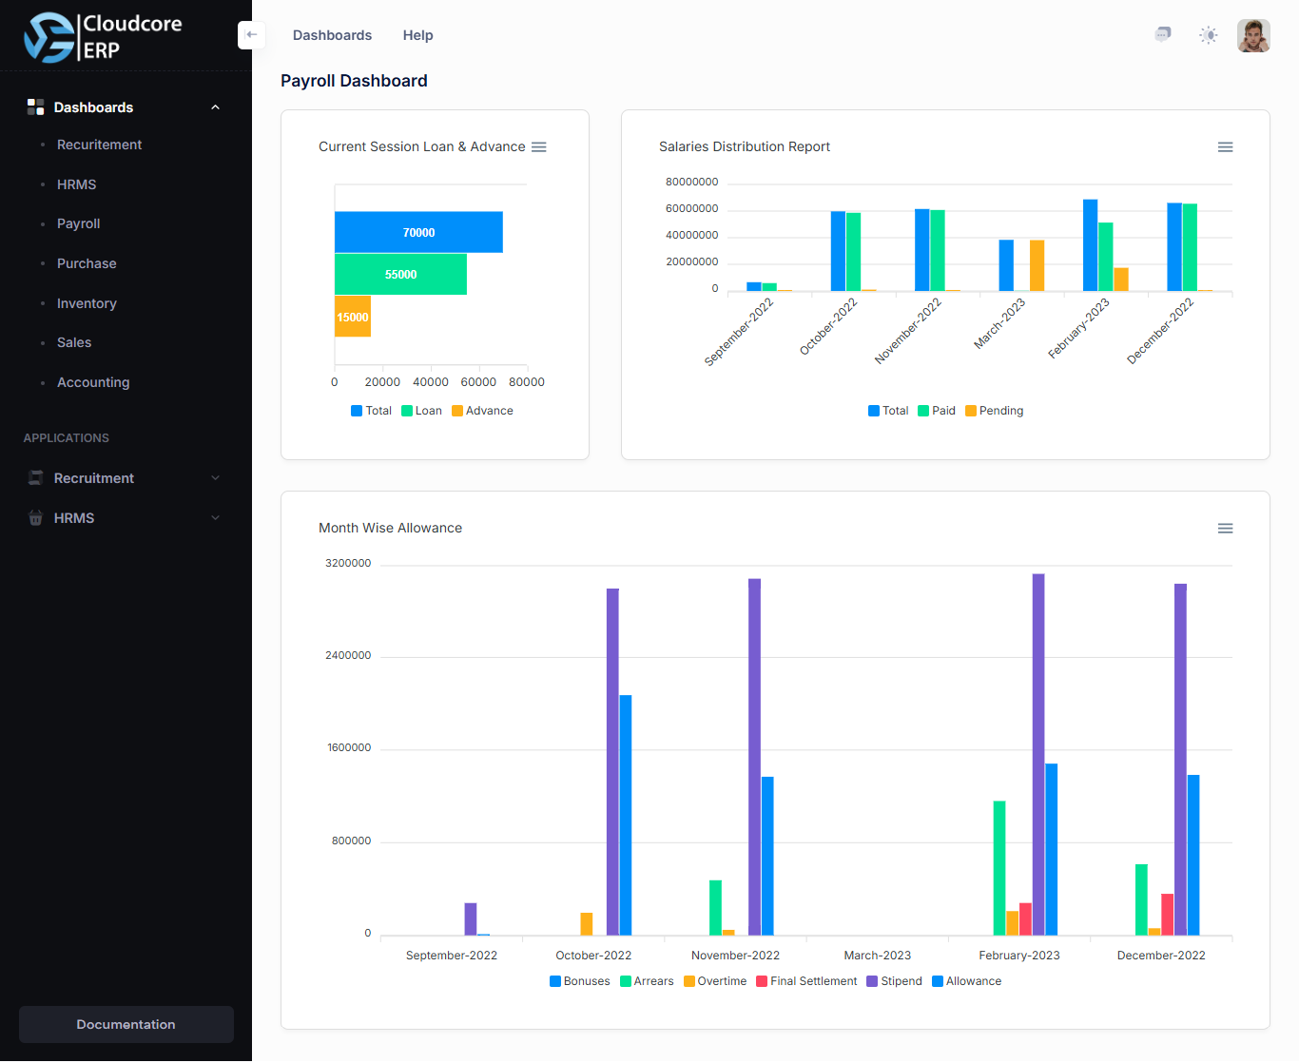Click the Recruitment application icon
Screen dimensions: 1299x1063
[x=36, y=478]
